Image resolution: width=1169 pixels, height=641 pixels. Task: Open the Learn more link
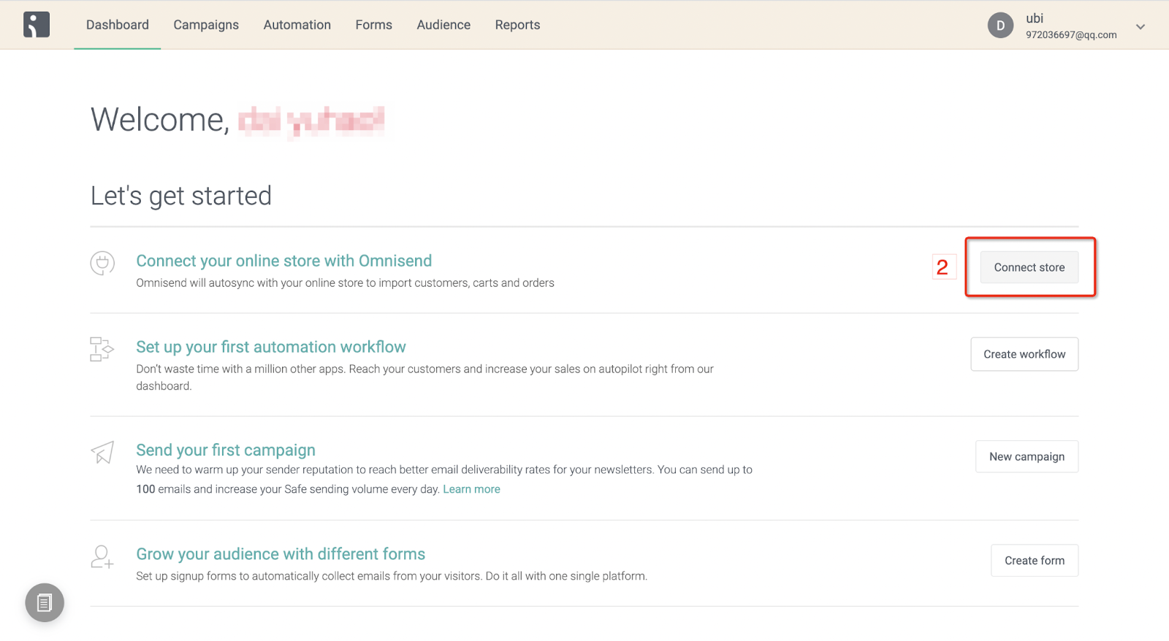click(471, 489)
